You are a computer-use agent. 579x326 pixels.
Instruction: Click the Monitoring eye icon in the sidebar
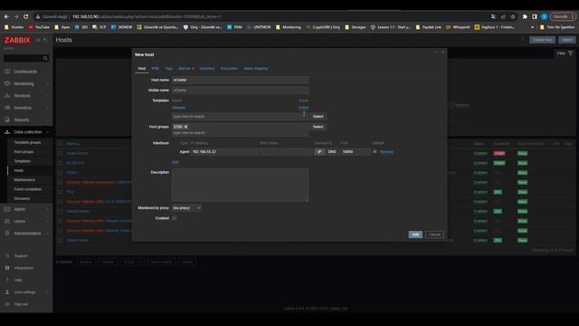click(x=7, y=83)
